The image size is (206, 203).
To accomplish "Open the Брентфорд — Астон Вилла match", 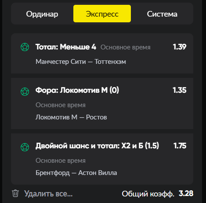I will [x=76, y=173].
